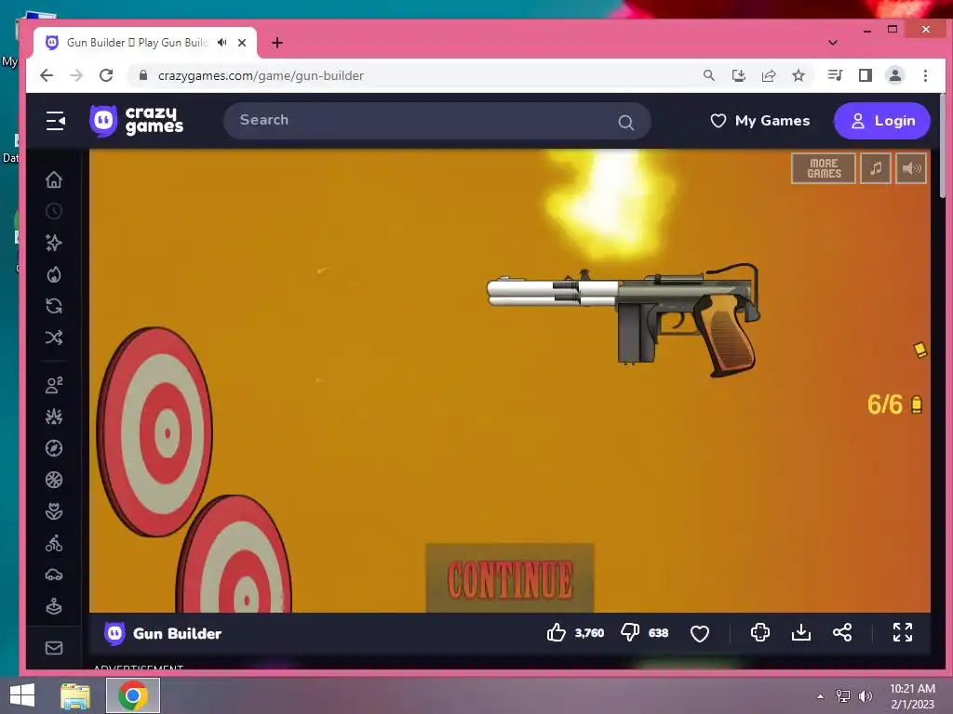The image size is (953, 714).
Task: Click the CrazyGames logo
Action: click(x=136, y=120)
